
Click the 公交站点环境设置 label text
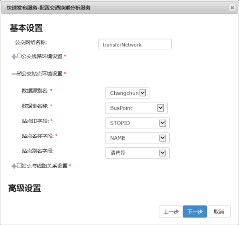point(42,74)
